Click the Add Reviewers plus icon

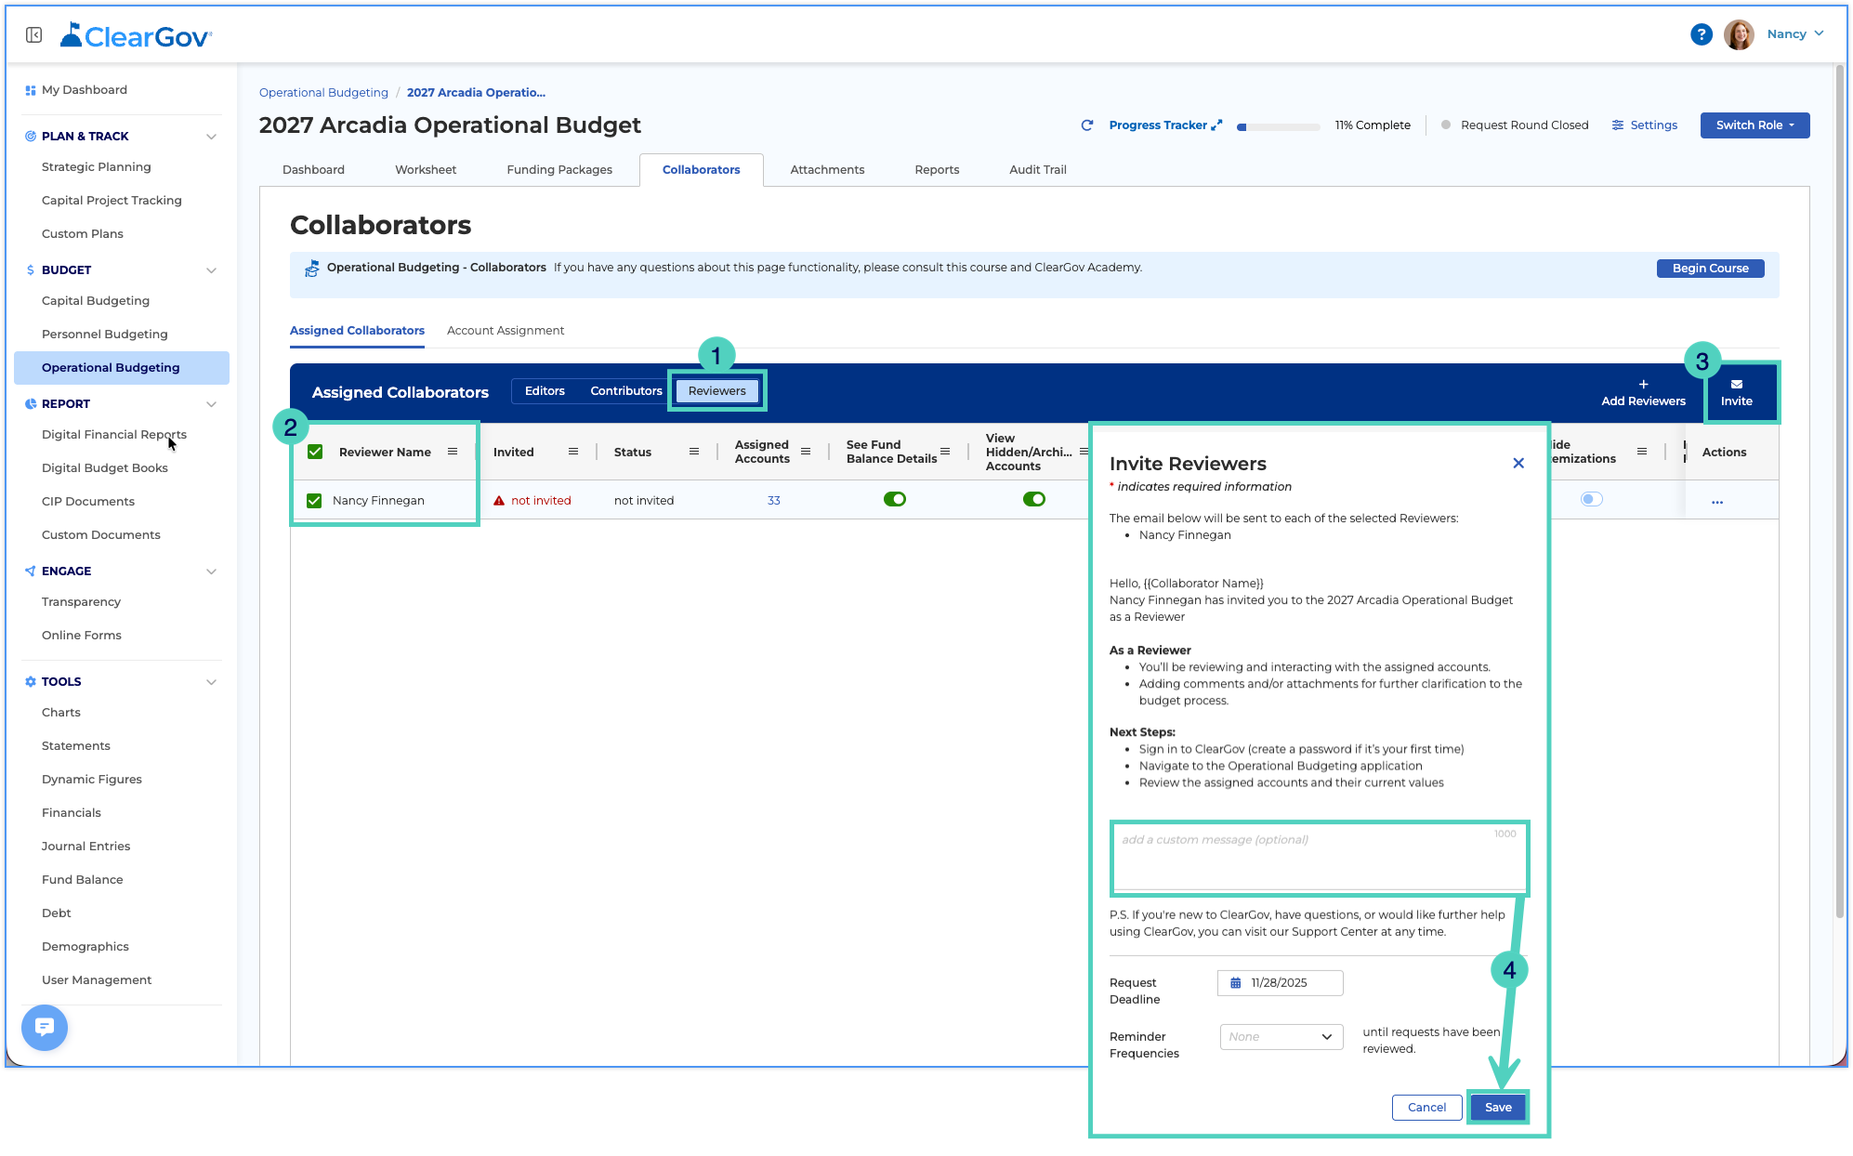(x=1643, y=384)
